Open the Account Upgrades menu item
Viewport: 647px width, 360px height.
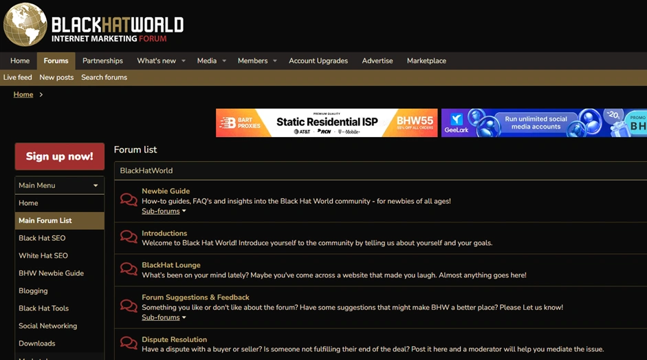318,61
